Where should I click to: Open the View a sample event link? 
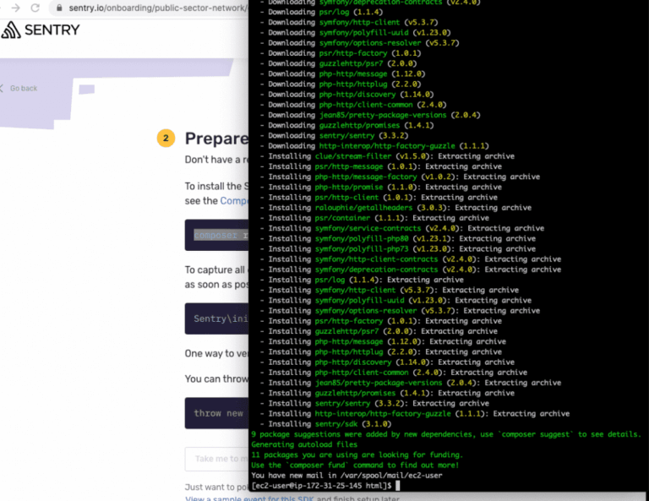[249, 498]
